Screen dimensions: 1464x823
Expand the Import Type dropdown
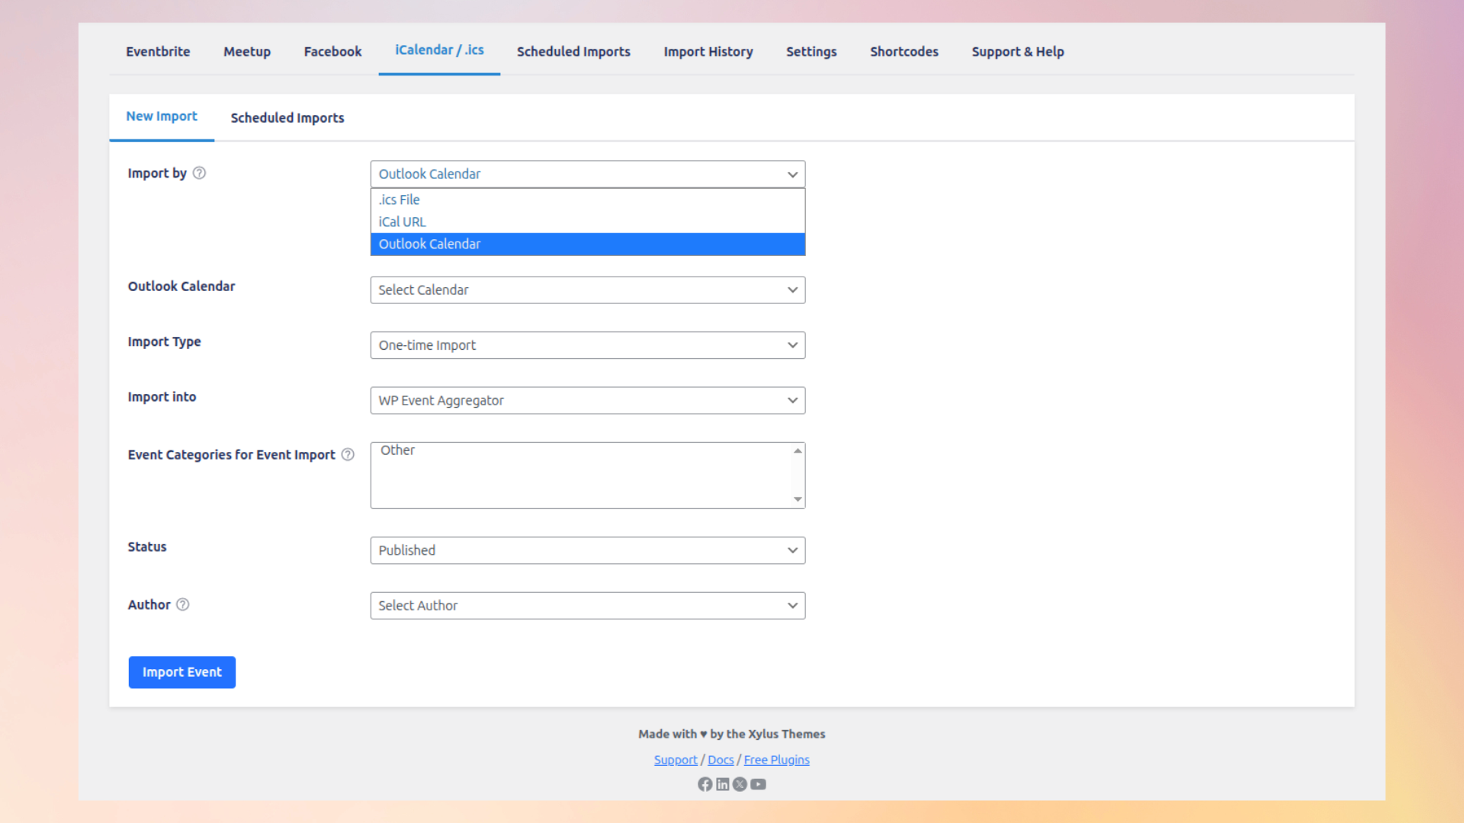[x=587, y=345]
